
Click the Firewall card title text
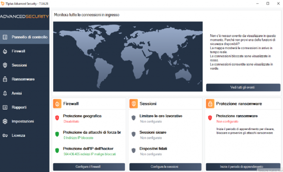71,104
